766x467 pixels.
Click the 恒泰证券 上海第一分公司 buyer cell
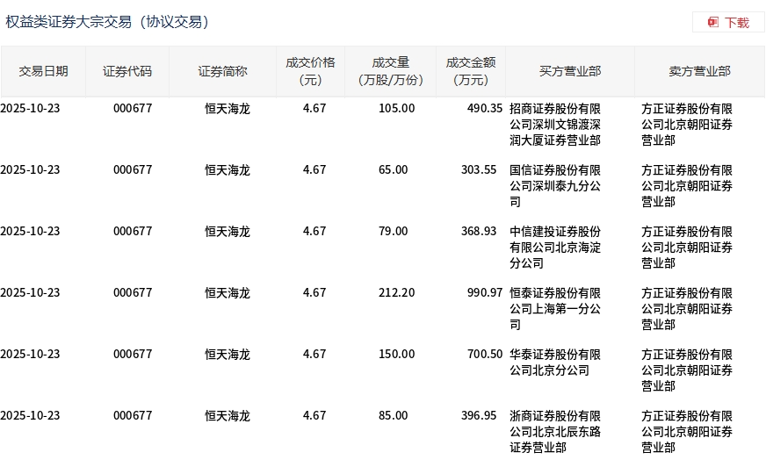coord(555,308)
